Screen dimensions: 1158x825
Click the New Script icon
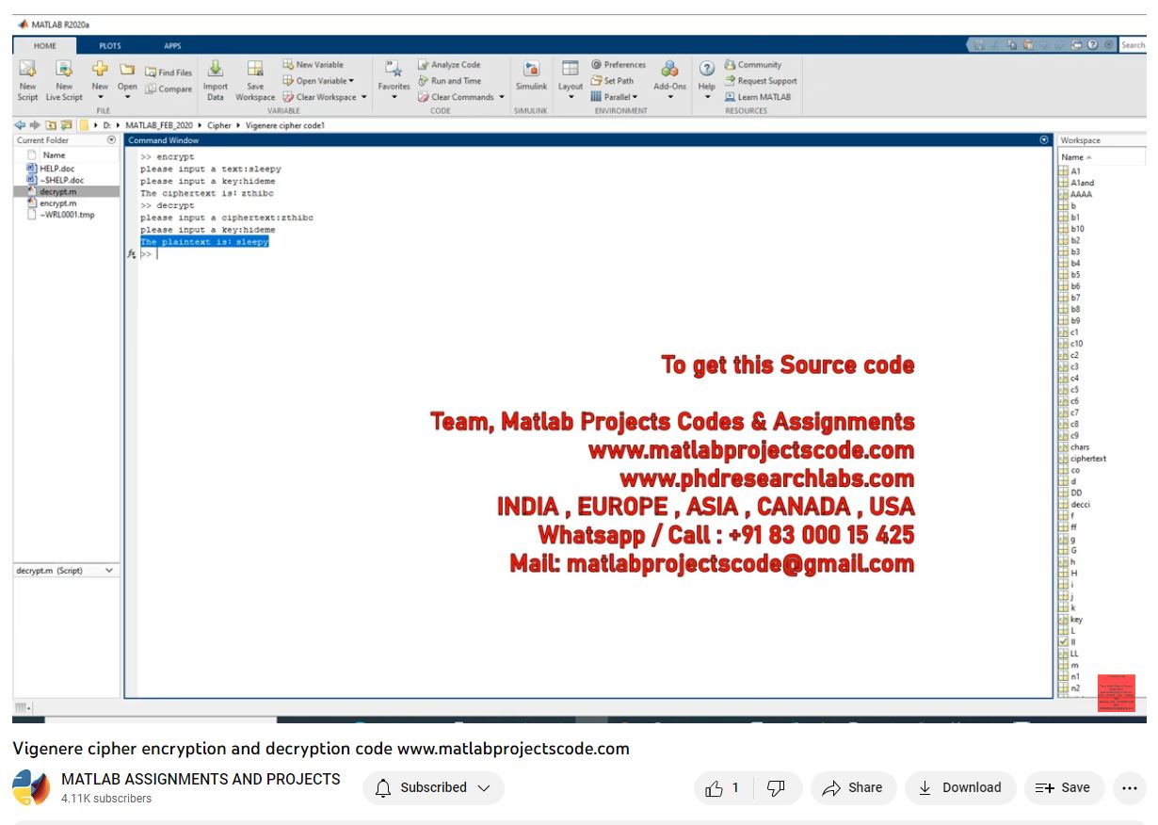click(28, 69)
